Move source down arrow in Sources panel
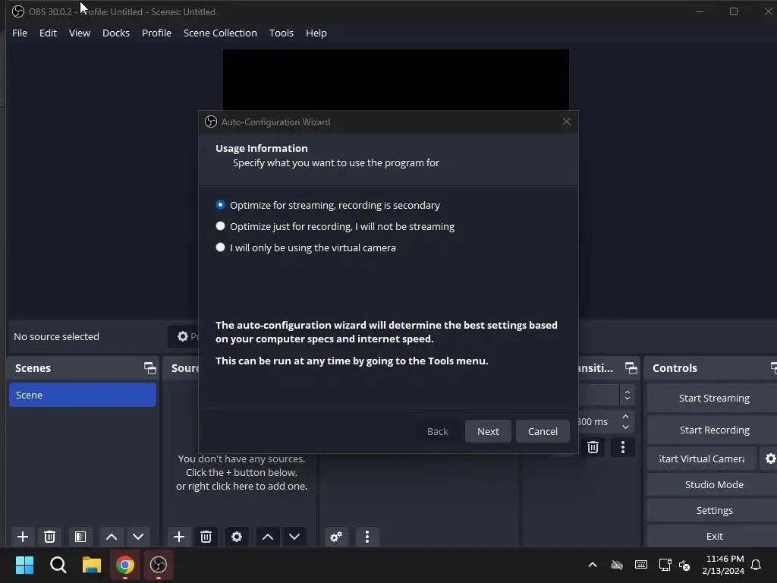777x583 pixels. click(x=294, y=537)
